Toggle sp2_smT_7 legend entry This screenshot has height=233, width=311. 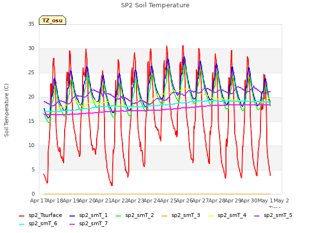[x=88, y=223]
